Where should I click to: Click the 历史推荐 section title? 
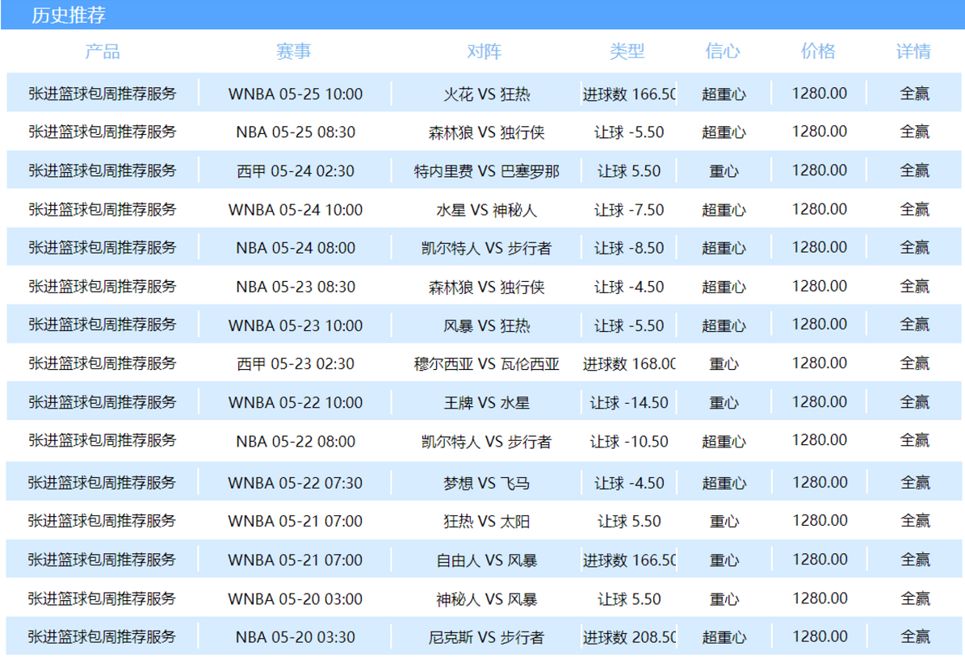(69, 15)
